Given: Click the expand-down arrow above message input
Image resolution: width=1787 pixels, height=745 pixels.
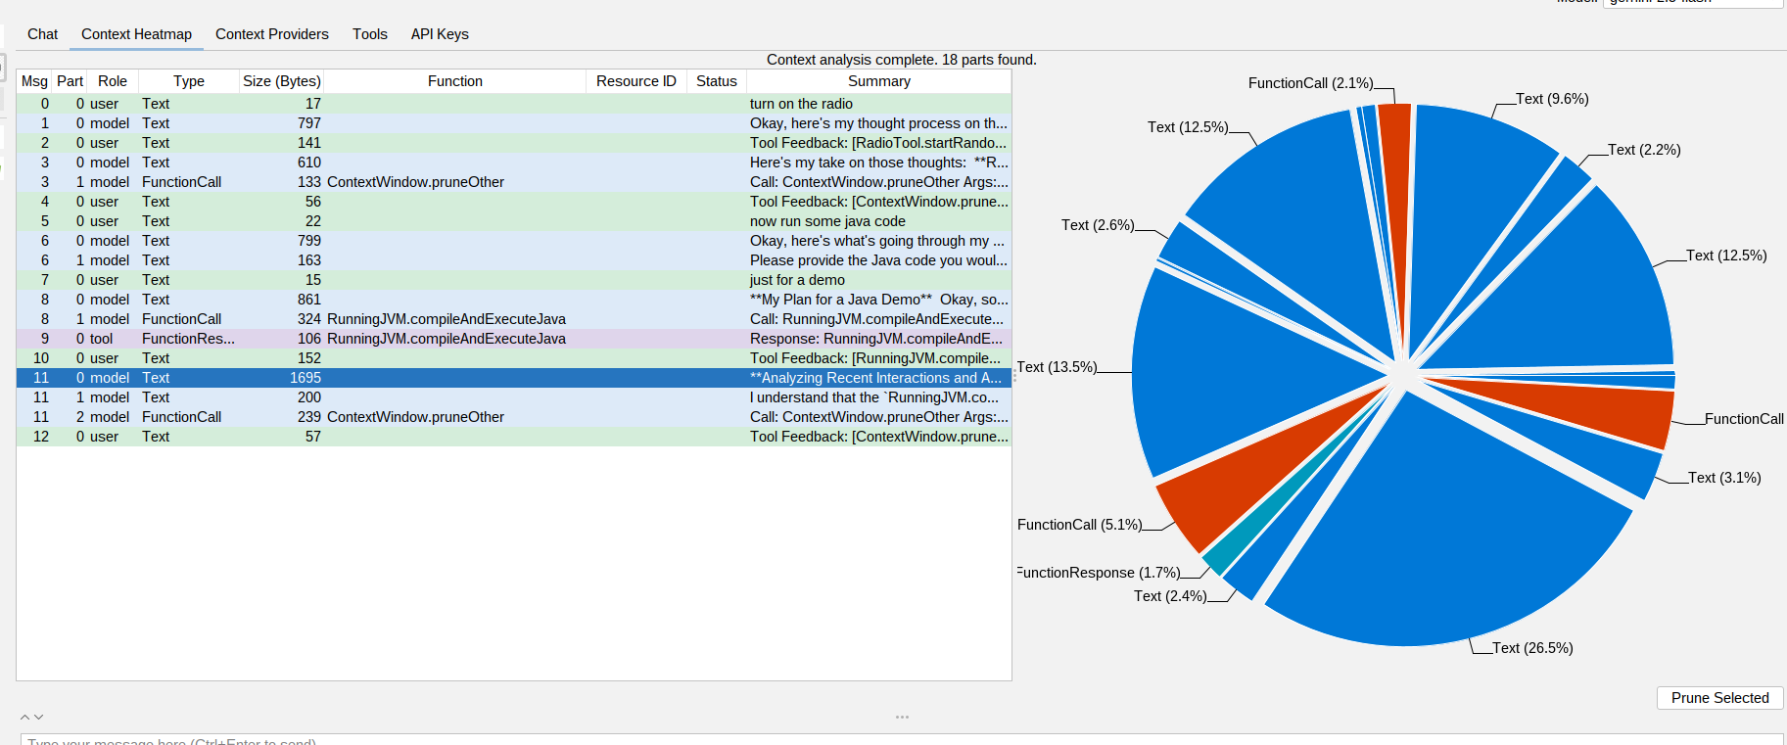Looking at the screenshot, I should coord(39,718).
